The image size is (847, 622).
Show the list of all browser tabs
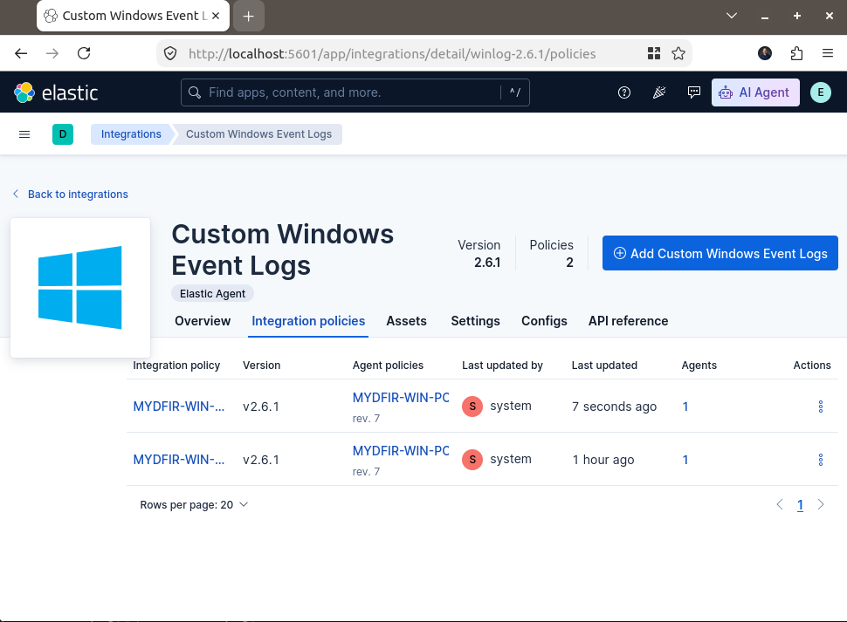click(x=732, y=16)
